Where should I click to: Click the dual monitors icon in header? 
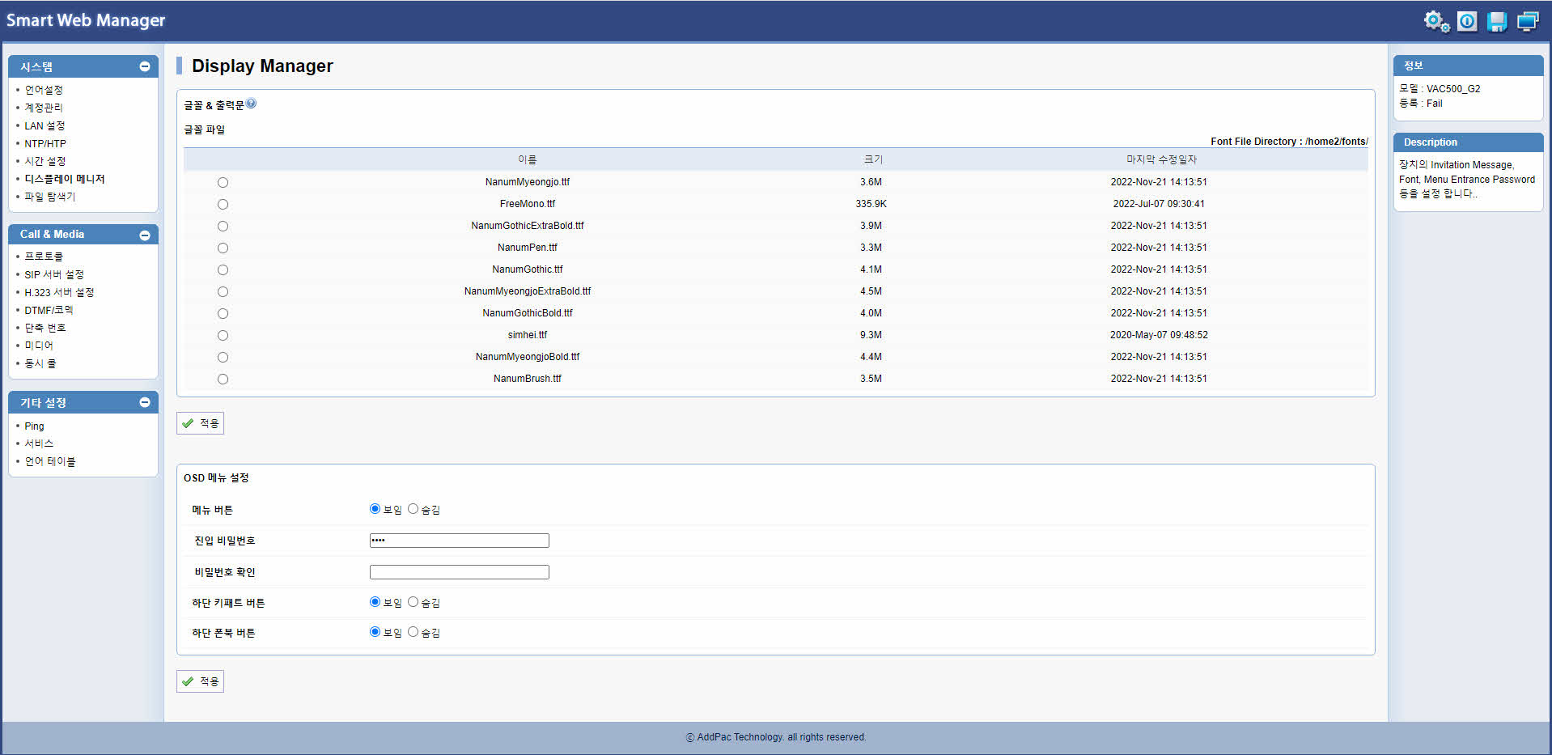pos(1528,21)
